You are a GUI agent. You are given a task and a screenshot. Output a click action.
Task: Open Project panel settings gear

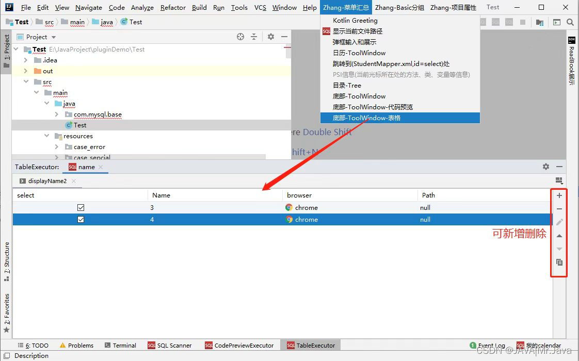pos(271,37)
